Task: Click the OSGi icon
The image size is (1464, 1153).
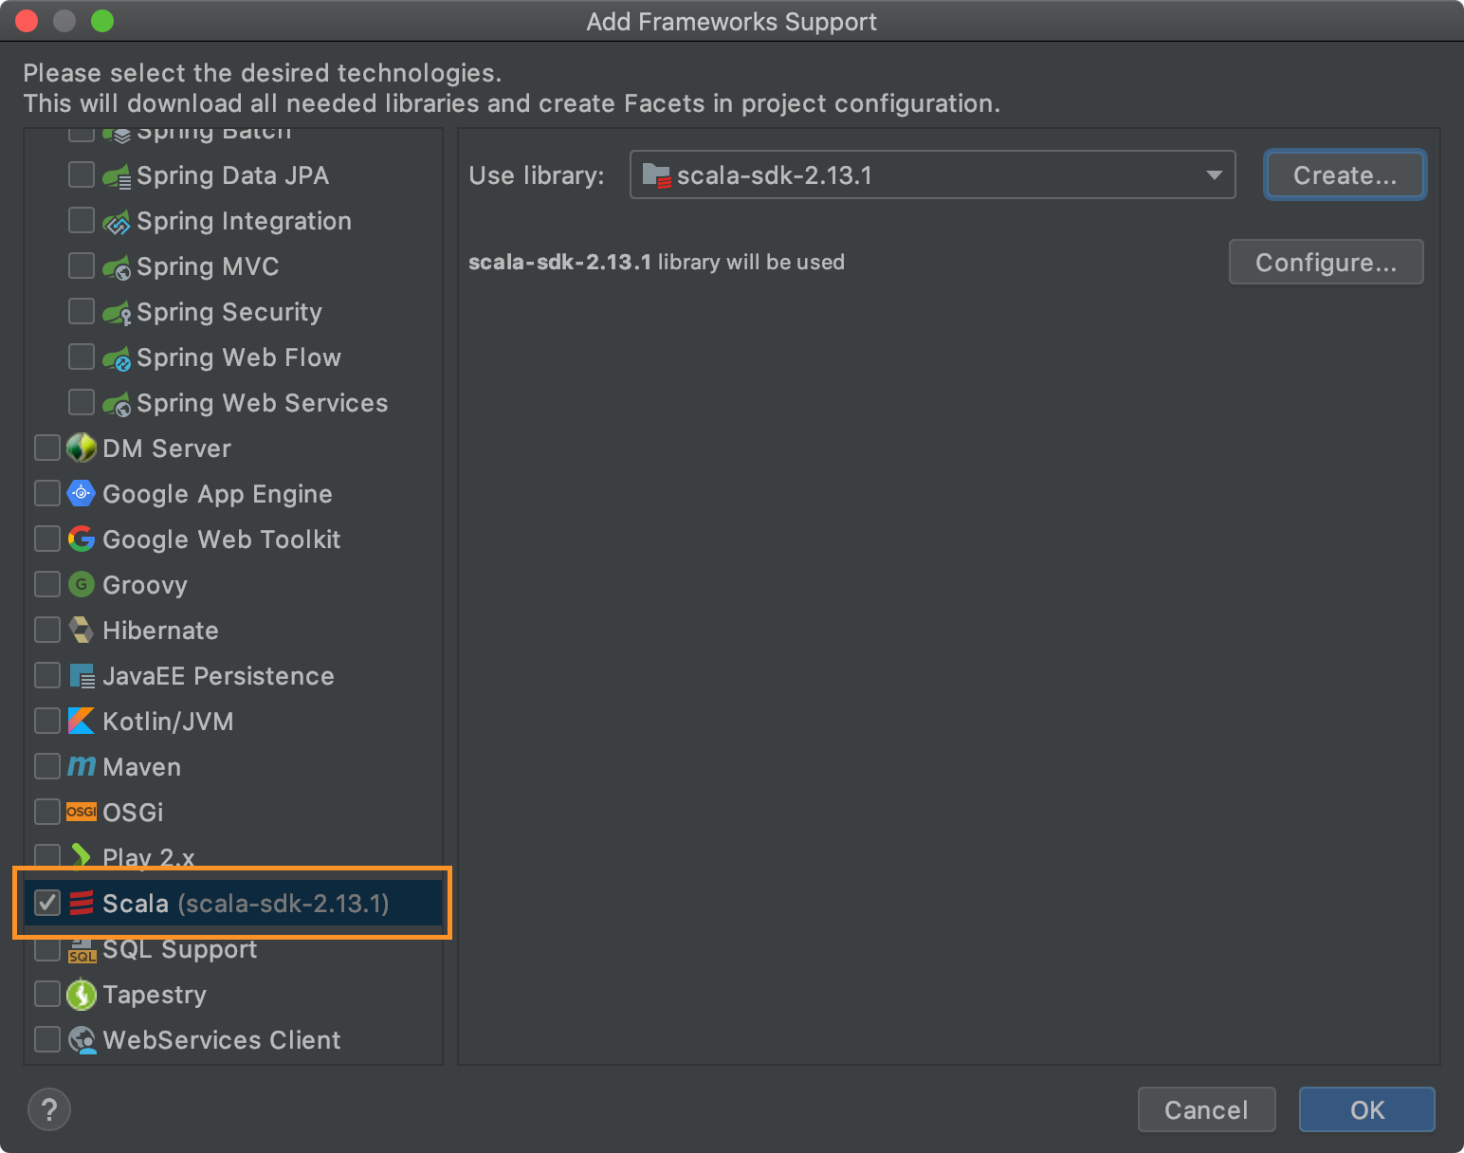Action: pyautogui.click(x=82, y=812)
